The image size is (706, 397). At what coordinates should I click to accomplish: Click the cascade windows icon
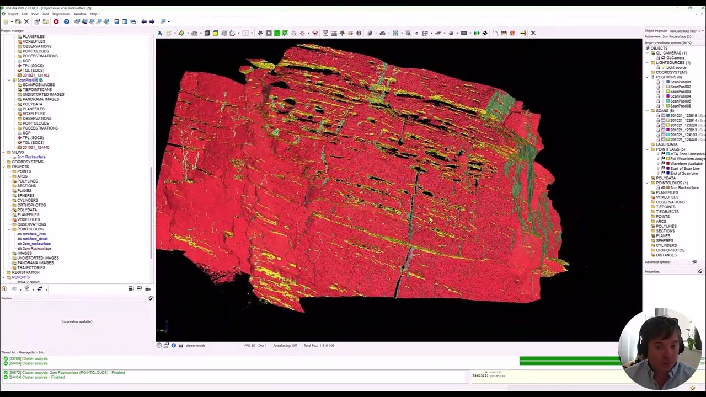(133, 22)
